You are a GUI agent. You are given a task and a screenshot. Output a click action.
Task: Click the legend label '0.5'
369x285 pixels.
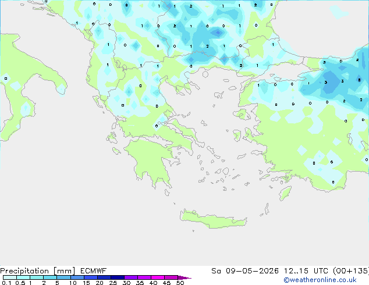[x=20, y=283]
